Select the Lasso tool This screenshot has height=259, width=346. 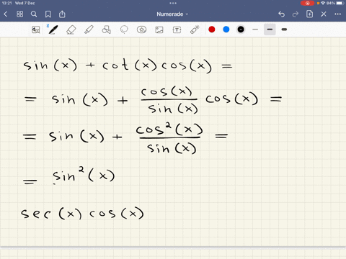pos(124,29)
